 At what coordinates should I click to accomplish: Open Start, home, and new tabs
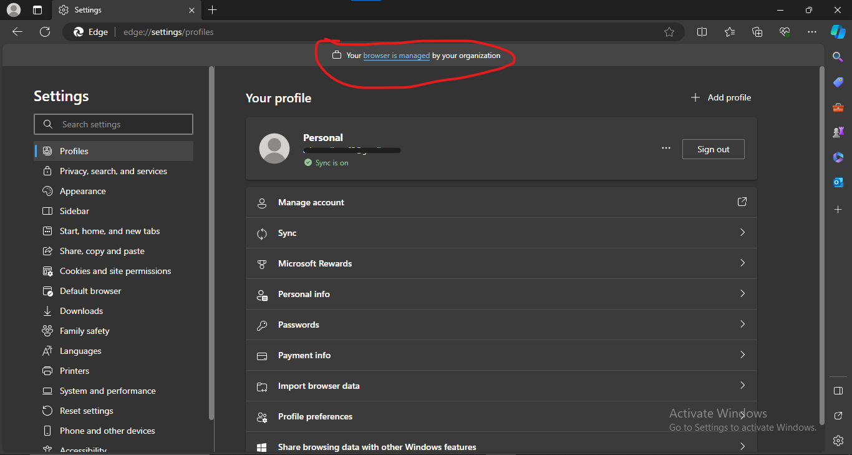(x=114, y=231)
